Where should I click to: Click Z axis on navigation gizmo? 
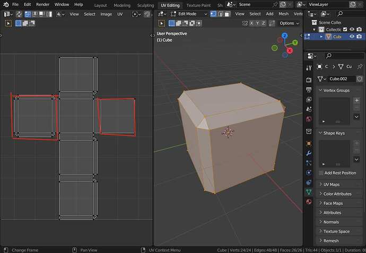284,36
